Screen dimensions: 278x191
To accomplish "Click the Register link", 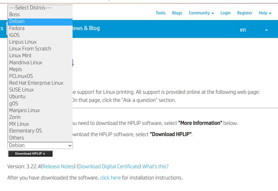I will (245, 13).
